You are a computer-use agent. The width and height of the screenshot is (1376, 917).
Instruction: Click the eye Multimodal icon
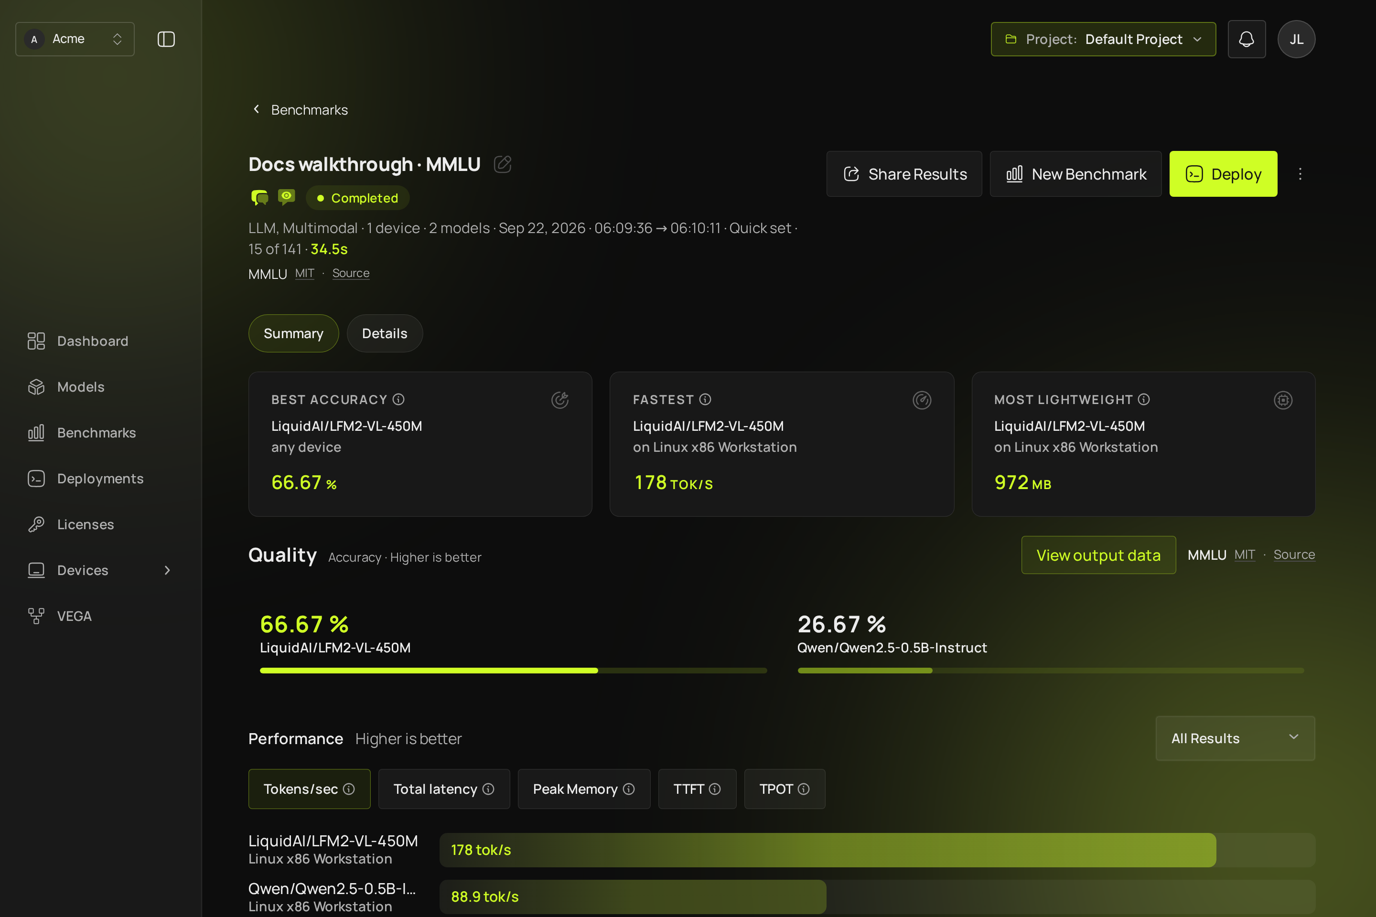pyautogui.click(x=287, y=197)
